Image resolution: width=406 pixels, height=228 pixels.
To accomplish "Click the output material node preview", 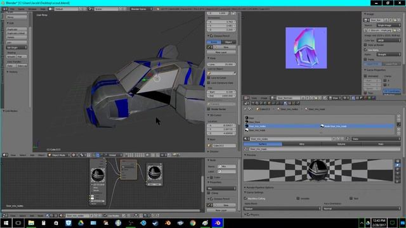I will point(155,173).
